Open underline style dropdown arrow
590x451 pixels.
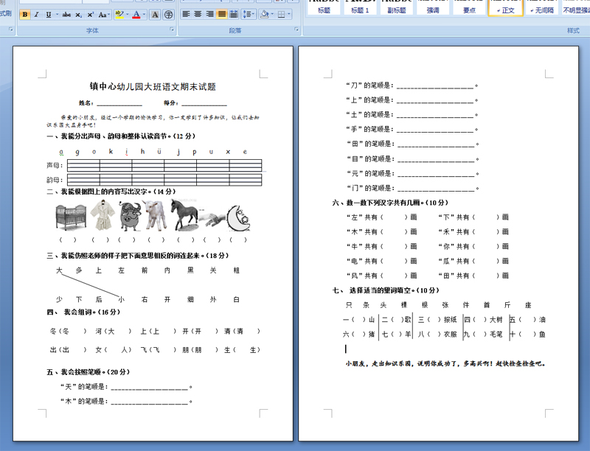[x=57, y=15]
